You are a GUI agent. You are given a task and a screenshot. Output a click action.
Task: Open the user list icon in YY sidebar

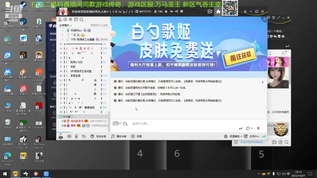[x=60, y=19]
